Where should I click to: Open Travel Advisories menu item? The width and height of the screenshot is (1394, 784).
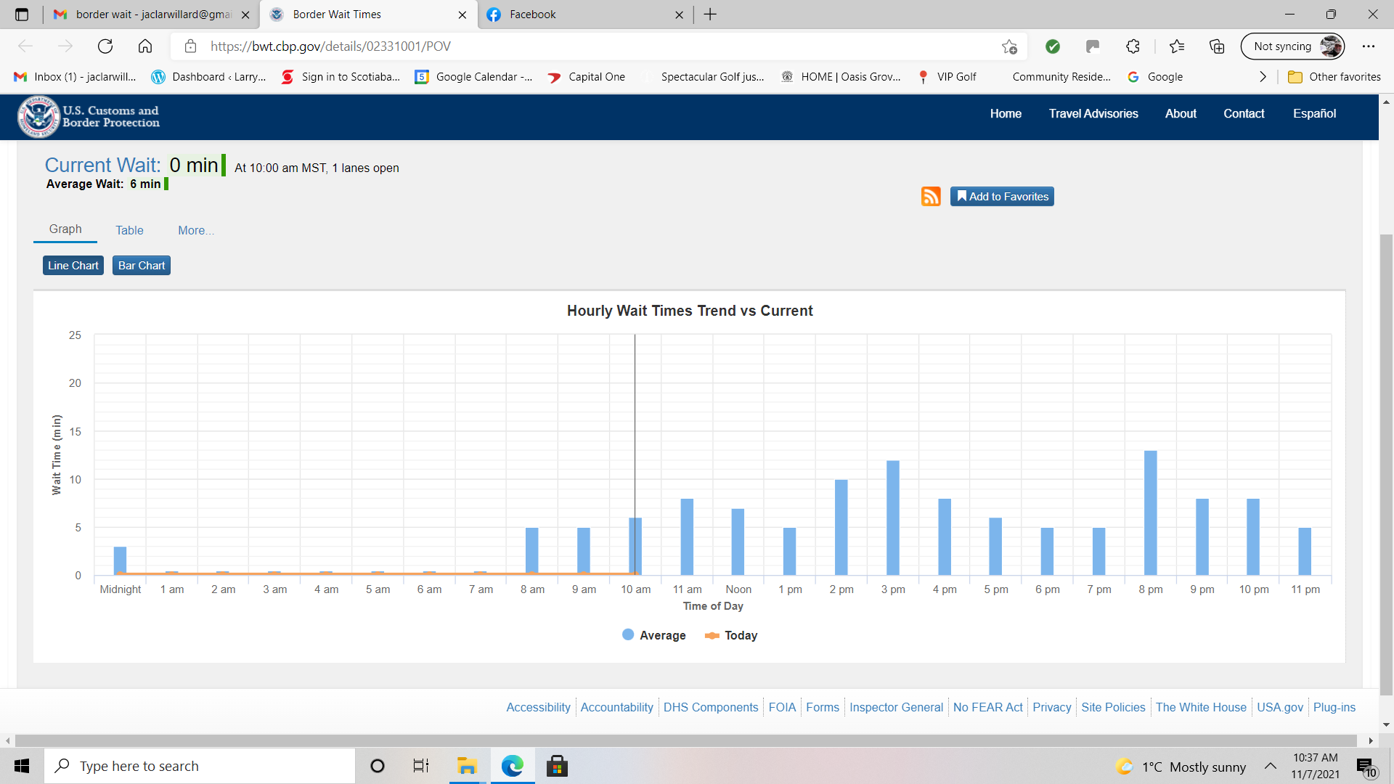(1093, 113)
